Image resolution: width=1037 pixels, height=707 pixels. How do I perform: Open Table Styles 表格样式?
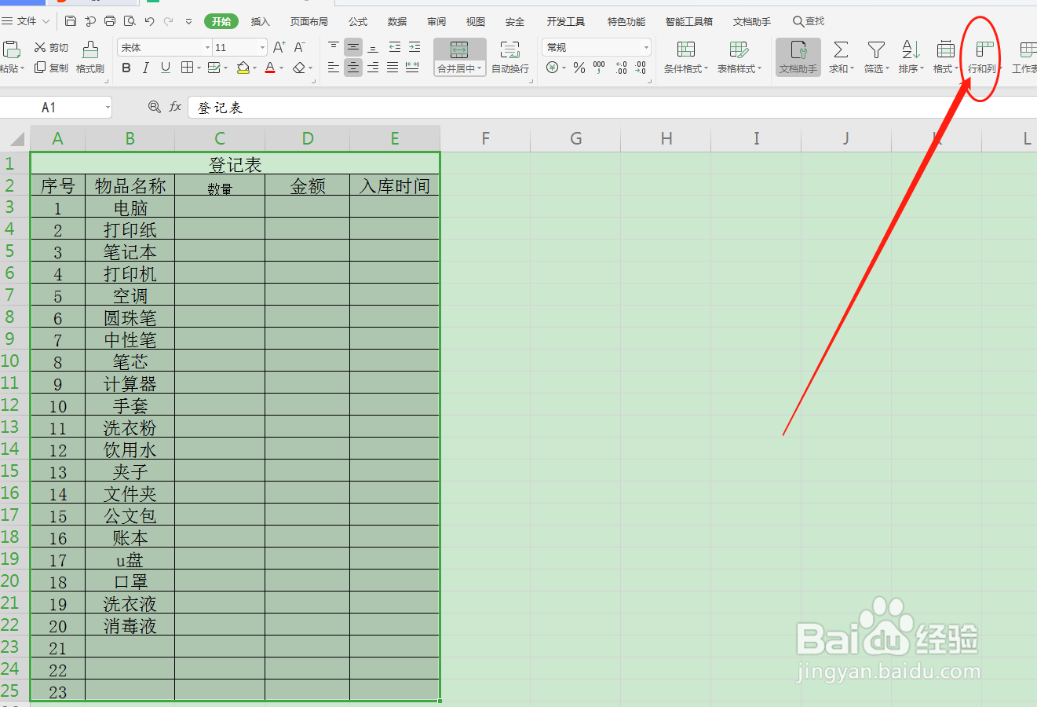[739, 57]
